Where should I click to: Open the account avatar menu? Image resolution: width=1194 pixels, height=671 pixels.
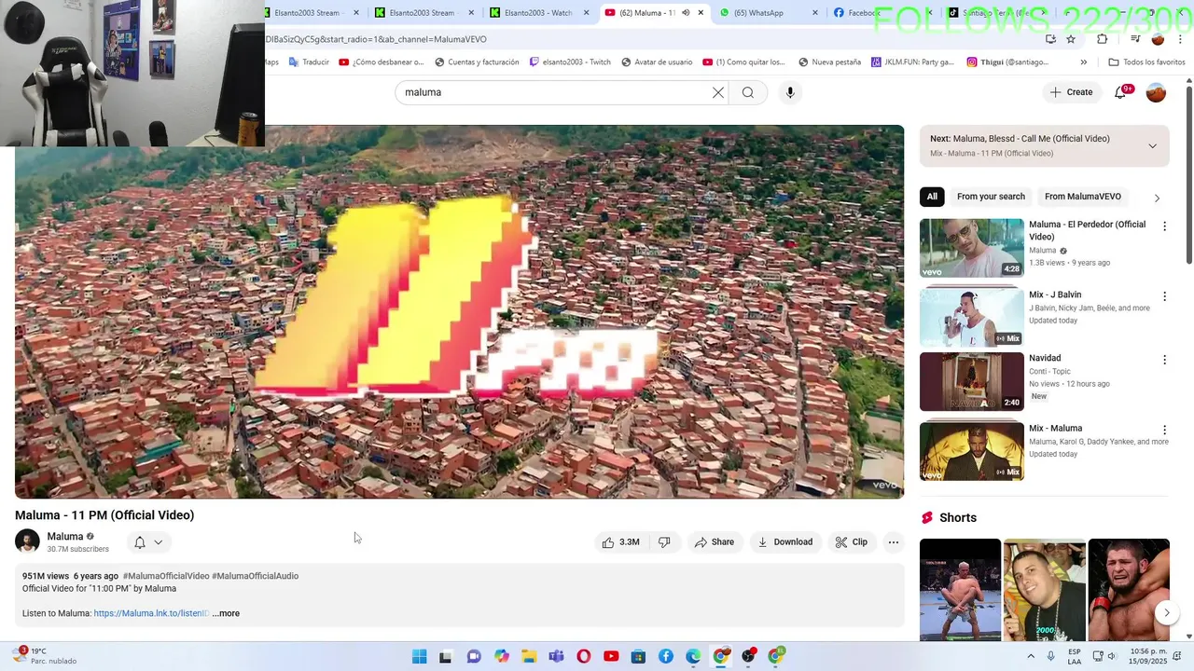(1156, 92)
